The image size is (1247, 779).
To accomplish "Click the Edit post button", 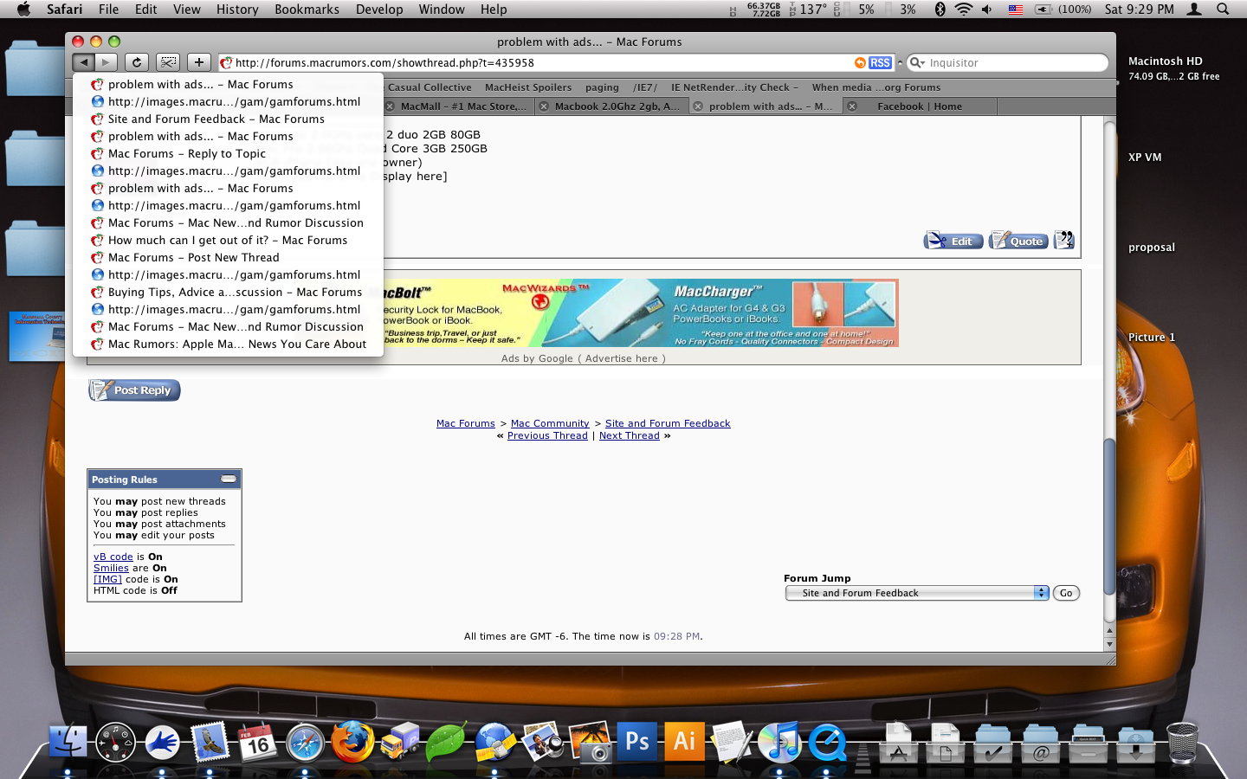I will pos(953,241).
